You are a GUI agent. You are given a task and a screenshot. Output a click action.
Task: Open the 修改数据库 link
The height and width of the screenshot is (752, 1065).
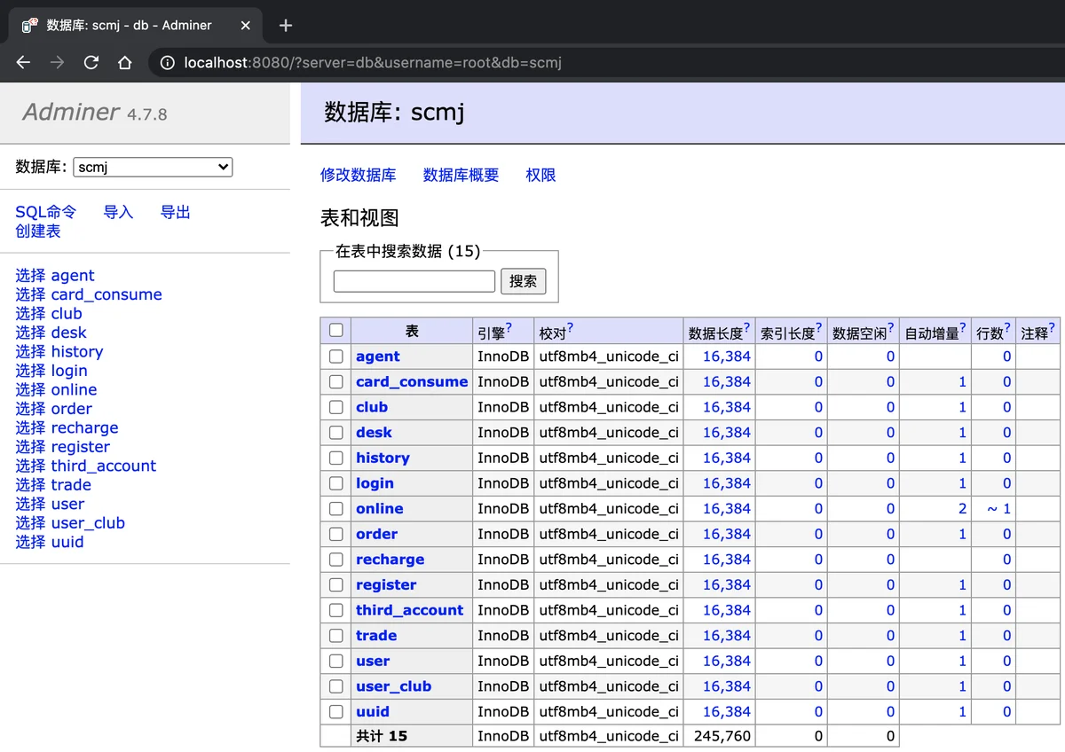358,175
